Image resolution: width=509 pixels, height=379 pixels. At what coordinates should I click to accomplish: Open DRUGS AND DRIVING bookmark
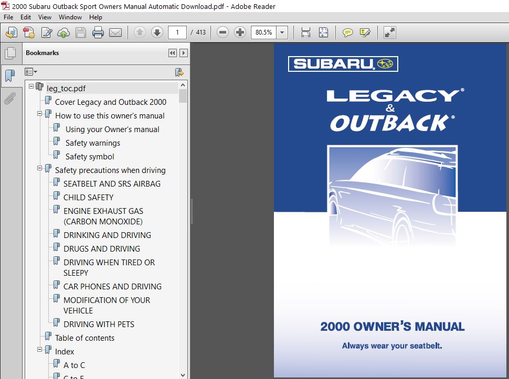(x=102, y=248)
